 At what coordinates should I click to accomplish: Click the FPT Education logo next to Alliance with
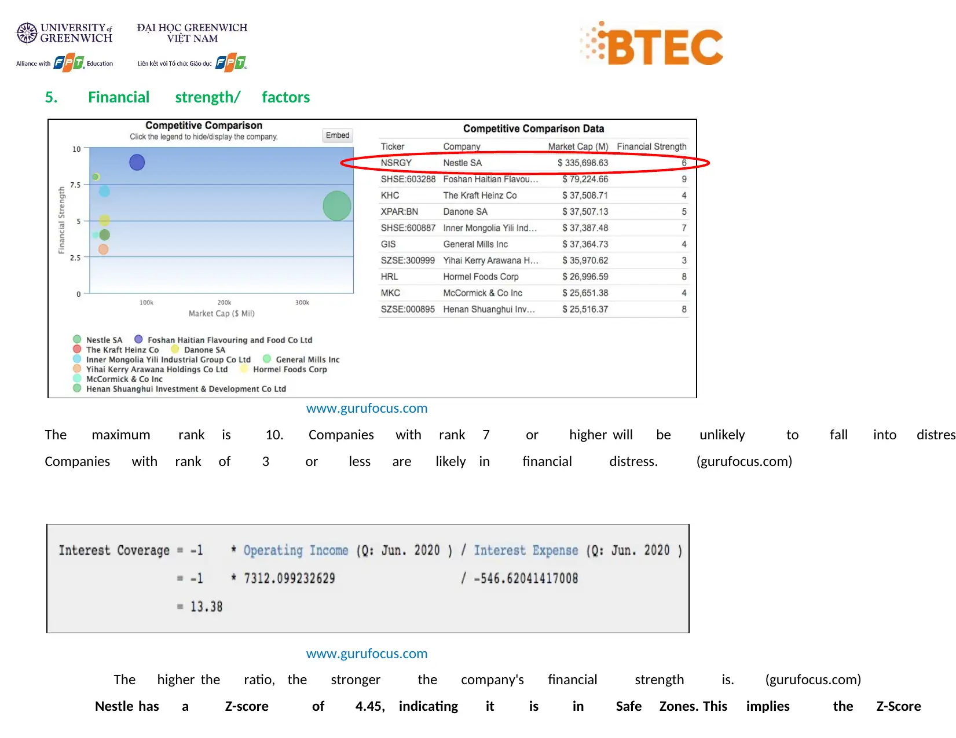tap(69, 63)
